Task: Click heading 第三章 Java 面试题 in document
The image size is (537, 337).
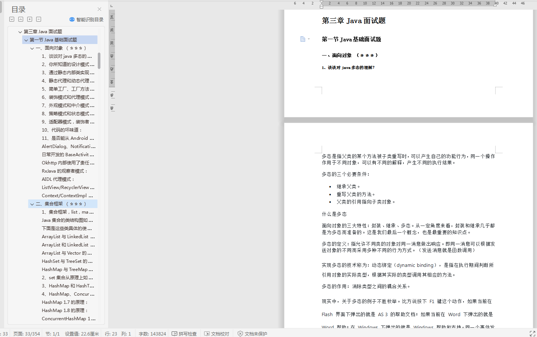Action: coord(354,21)
